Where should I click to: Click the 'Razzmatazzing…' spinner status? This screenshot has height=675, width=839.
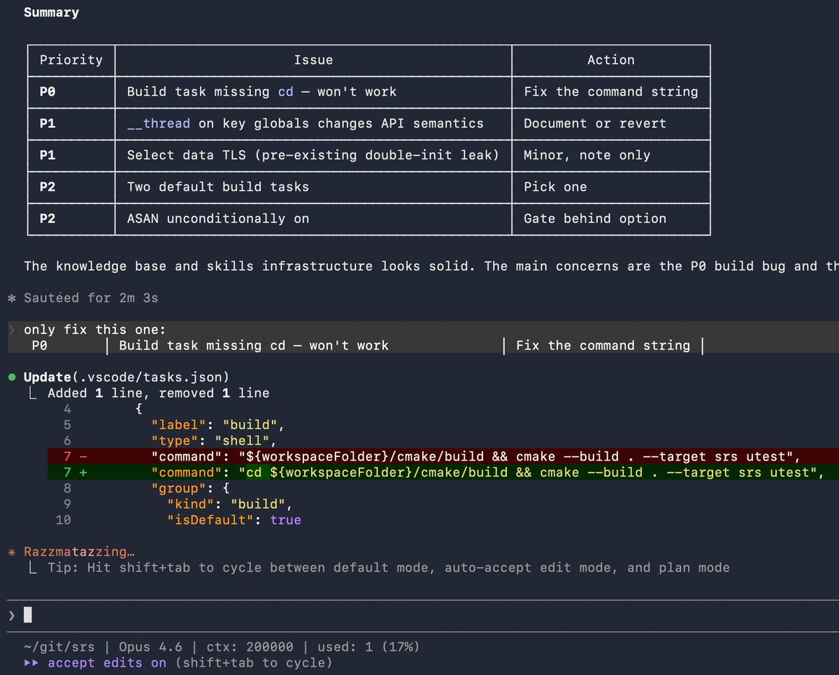(x=79, y=551)
